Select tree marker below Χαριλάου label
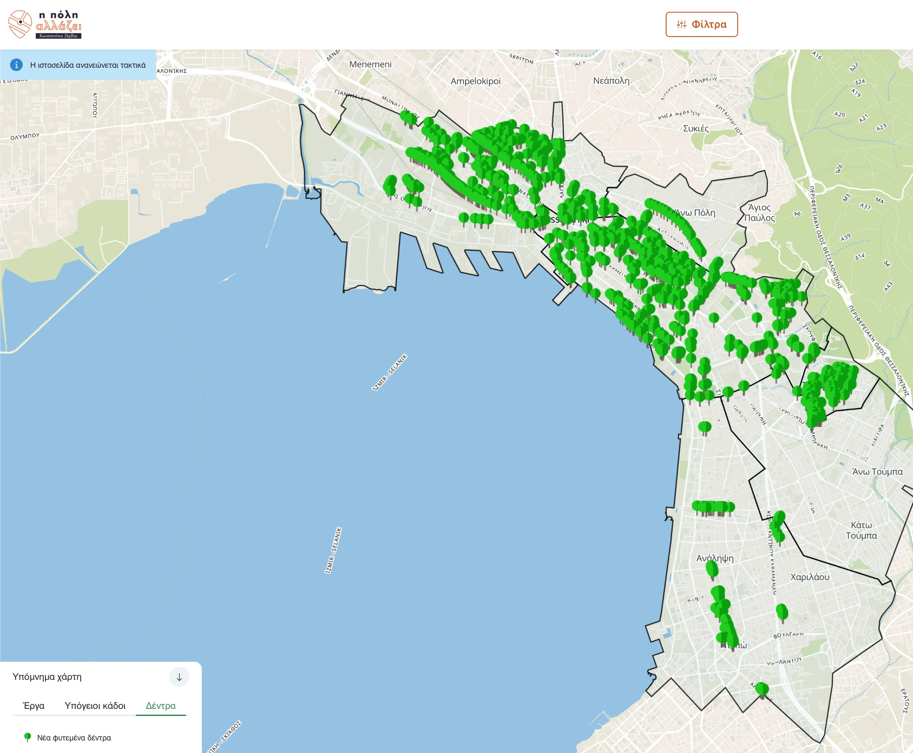The width and height of the screenshot is (913, 753). (x=782, y=611)
